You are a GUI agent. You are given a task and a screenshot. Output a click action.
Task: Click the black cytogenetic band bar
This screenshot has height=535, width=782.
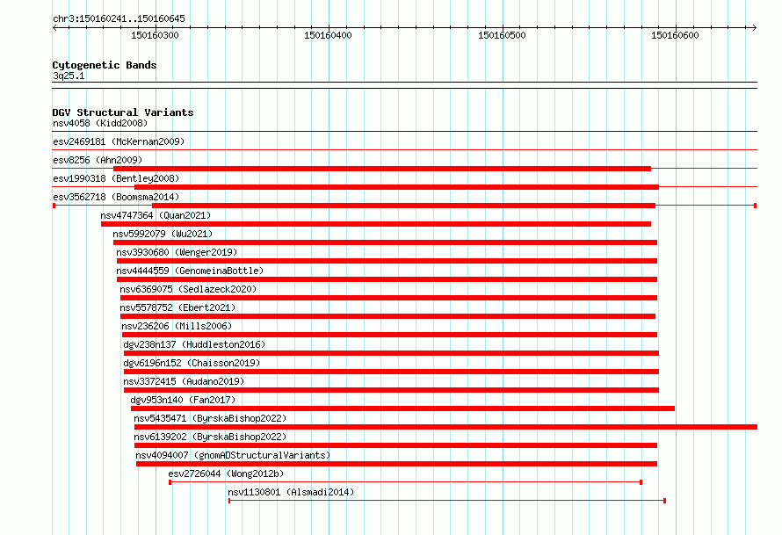(404, 85)
